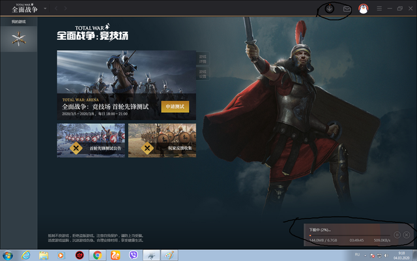Click the 全面战争:竞技场 game title logo

pos(93,32)
